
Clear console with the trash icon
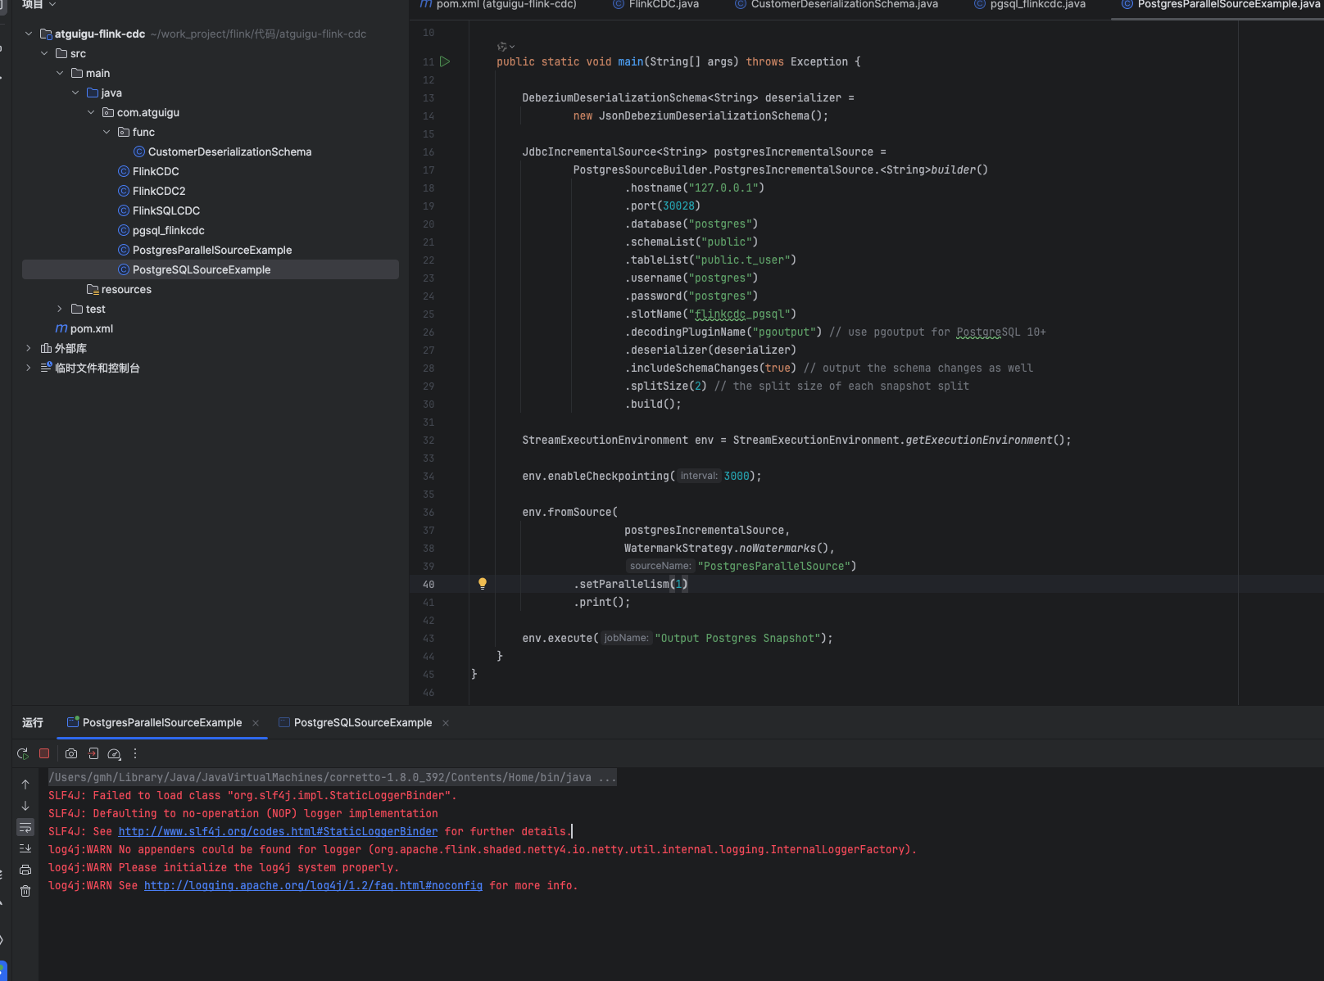pos(25,891)
